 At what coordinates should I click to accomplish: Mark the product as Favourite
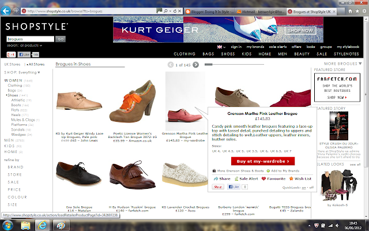(x=273, y=178)
